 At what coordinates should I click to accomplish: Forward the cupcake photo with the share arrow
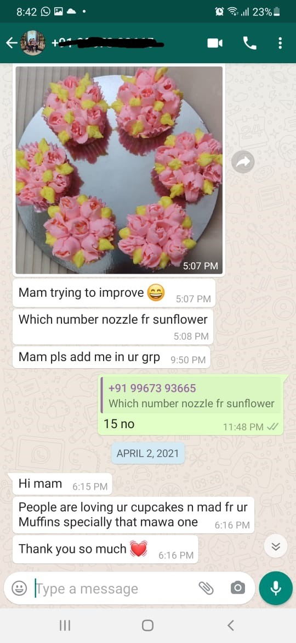click(x=243, y=162)
